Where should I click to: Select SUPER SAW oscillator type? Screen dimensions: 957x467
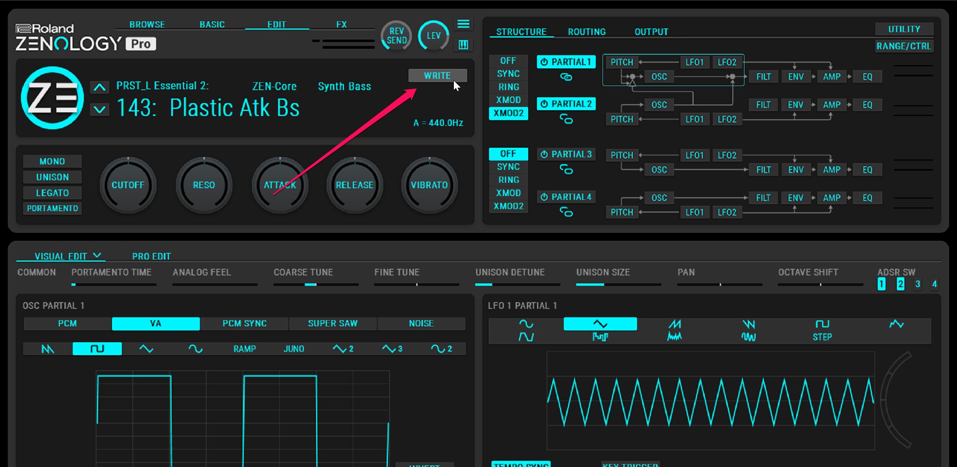coord(333,323)
